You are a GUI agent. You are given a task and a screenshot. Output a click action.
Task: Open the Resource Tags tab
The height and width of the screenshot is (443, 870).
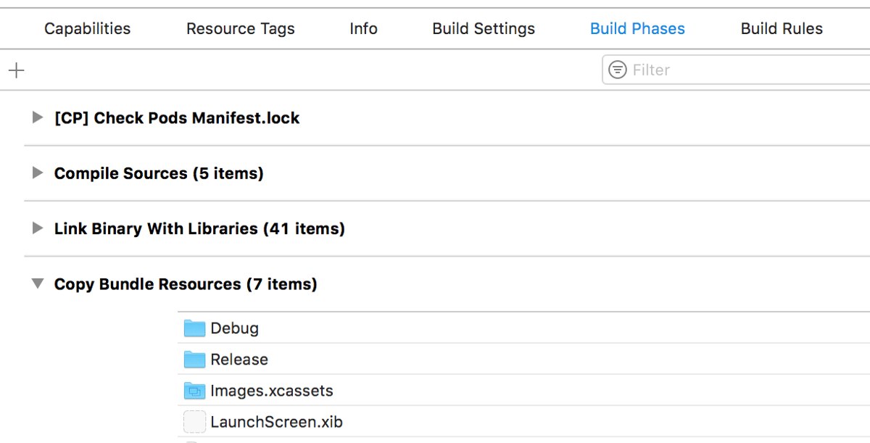[241, 29]
